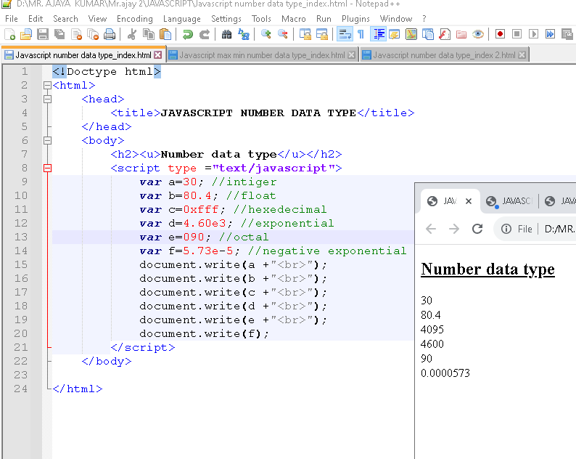The width and height of the screenshot is (576, 459).
Task: Toggle Show All Characters pilcrow icon
Action: tap(361, 34)
